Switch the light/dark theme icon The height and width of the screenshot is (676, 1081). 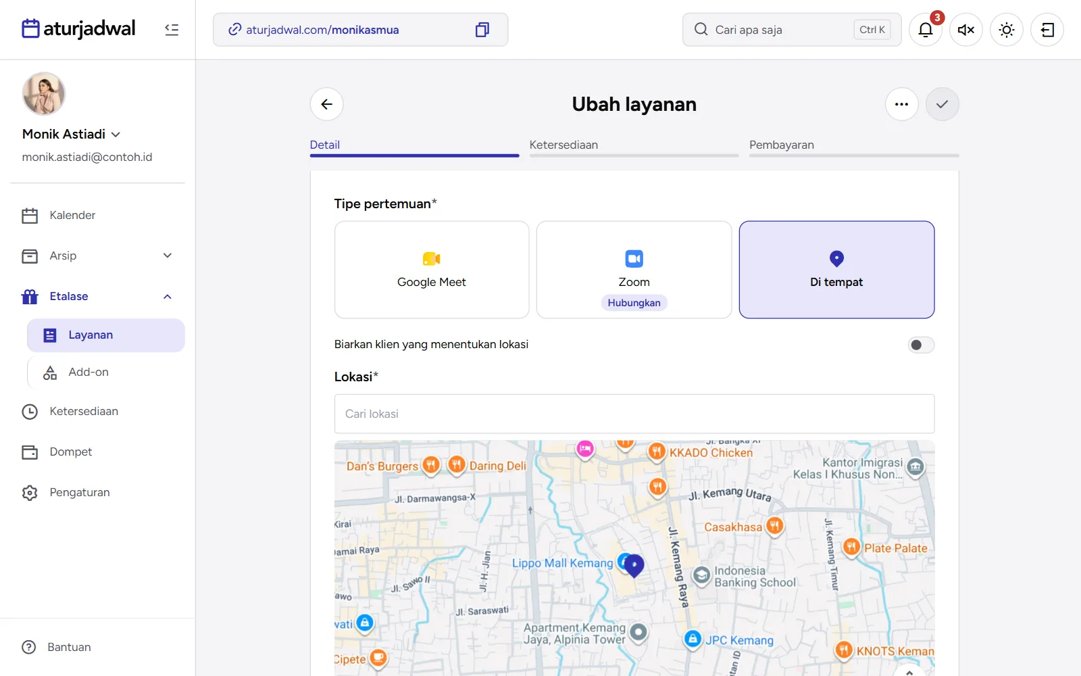(1007, 30)
